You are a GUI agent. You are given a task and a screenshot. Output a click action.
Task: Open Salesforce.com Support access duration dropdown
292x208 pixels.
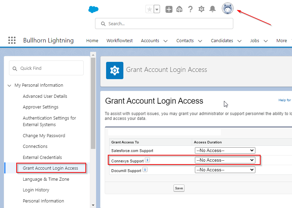(x=225, y=150)
